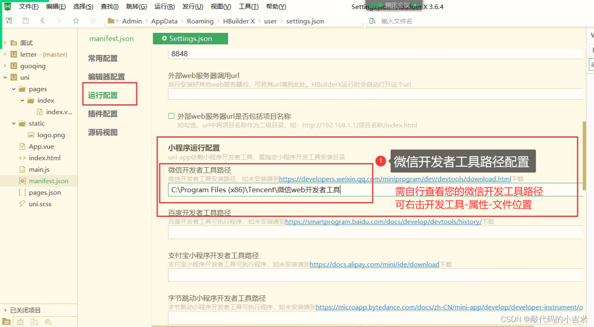
Task: Expand the letter project
Action: coord(5,54)
